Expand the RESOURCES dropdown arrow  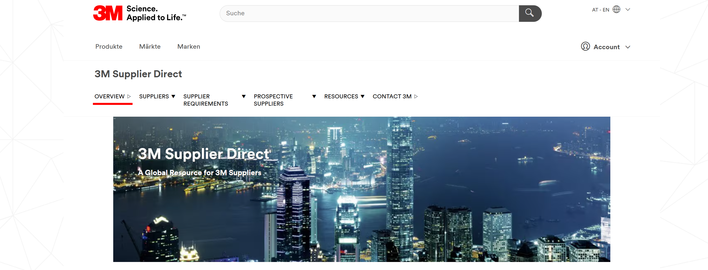(x=363, y=96)
